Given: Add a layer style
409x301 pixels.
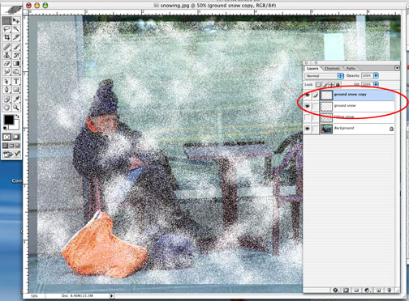Looking at the screenshot, I should (x=336, y=290).
